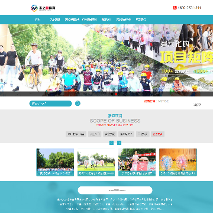Image resolution: width=213 pixels, height=213 pixels.
Task: Open the second navigation menu item
Action: [x=54, y=20]
